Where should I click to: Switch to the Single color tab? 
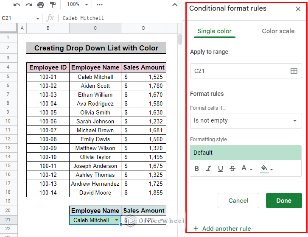(215, 31)
